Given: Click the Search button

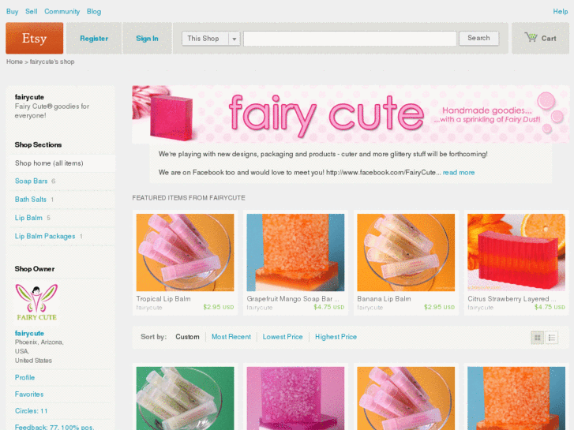Looking at the screenshot, I should 478,38.
